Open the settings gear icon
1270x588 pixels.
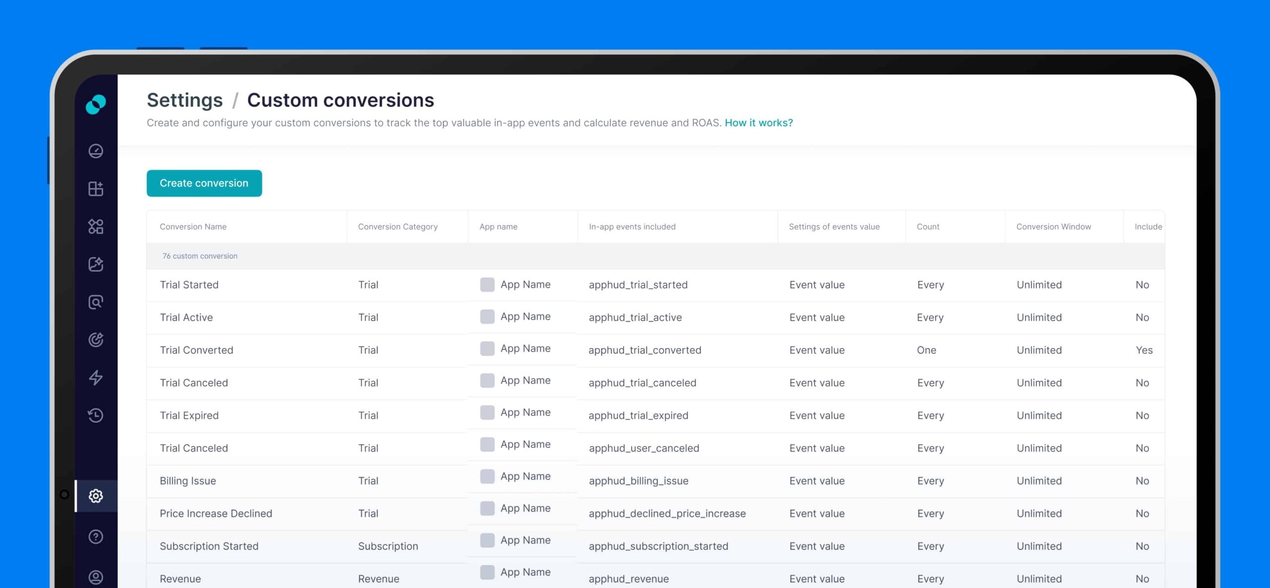point(96,495)
